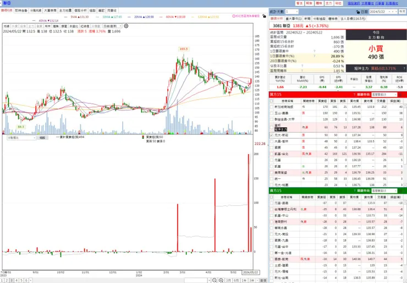Click the 重置 reset button
This screenshot has height=283, width=407.
pyautogui.click(x=263, y=280)
